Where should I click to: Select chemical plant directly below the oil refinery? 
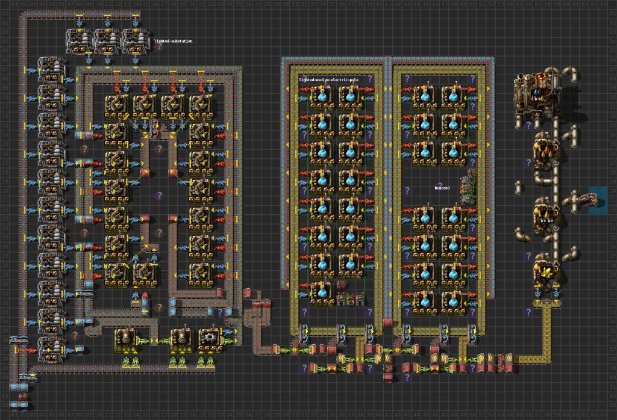pyautogui.click(x=547, y=150)
